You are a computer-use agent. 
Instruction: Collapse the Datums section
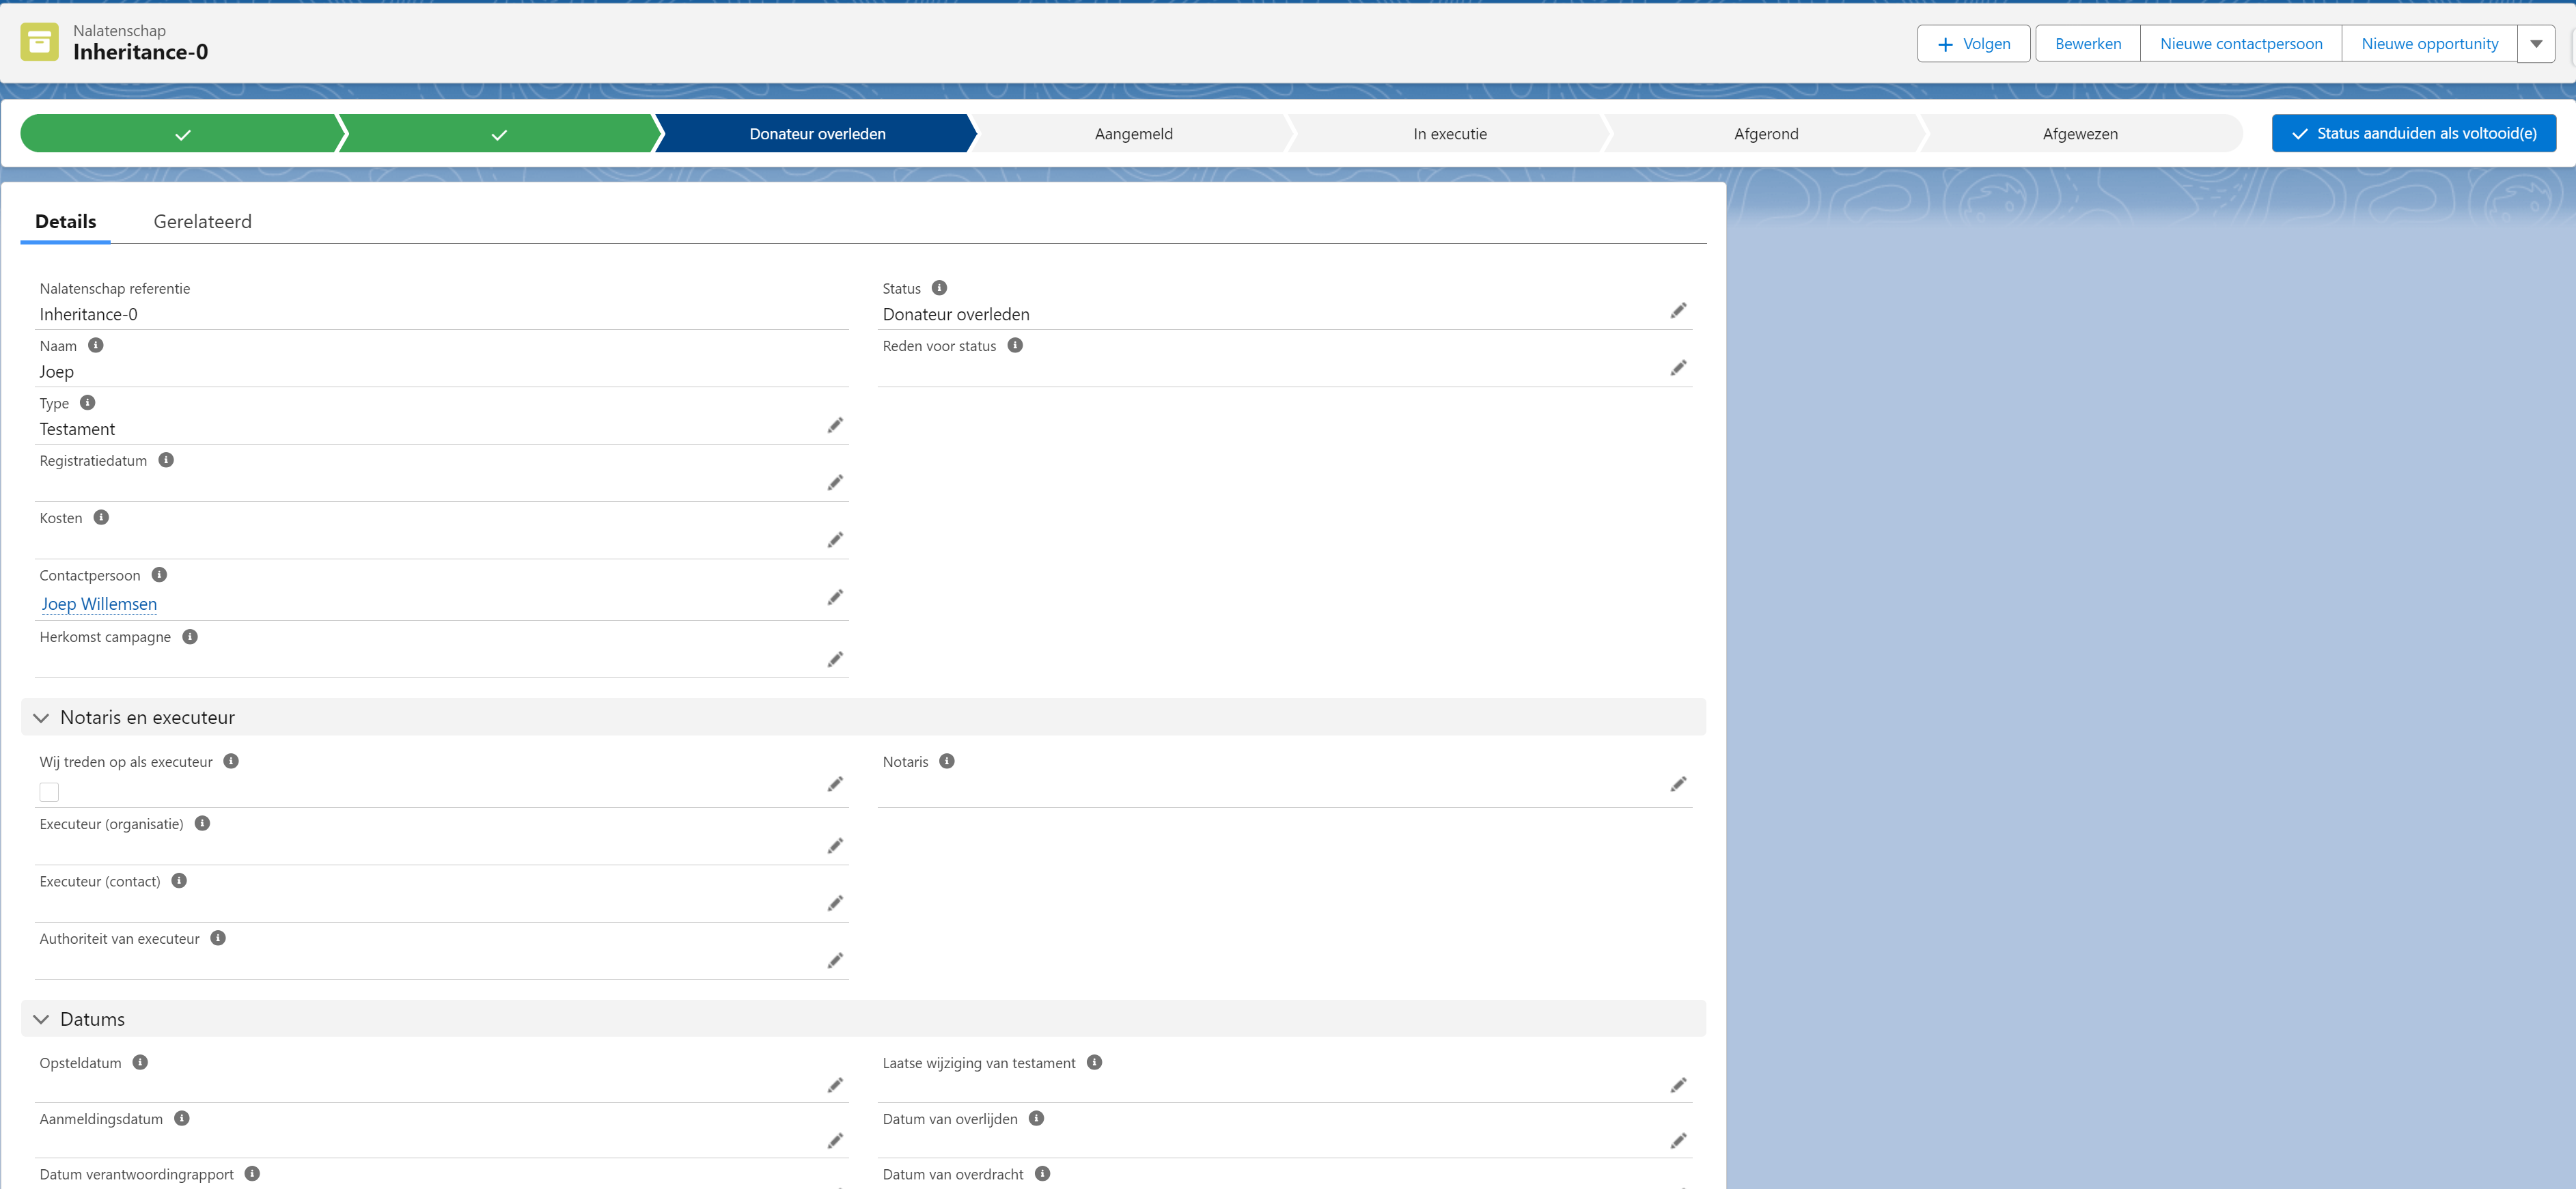coord(41,1020)
